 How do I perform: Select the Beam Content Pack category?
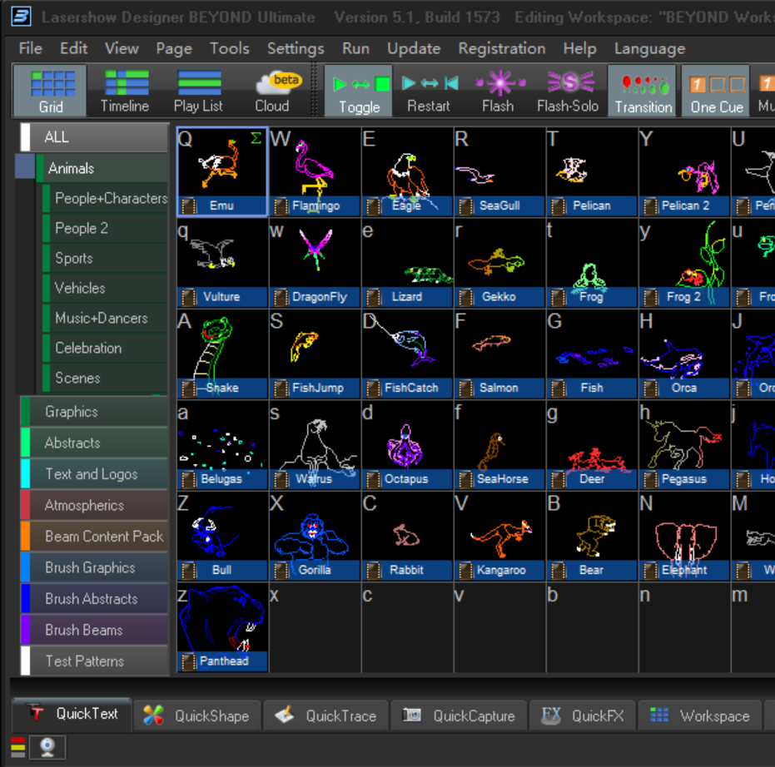coord(104,537)
